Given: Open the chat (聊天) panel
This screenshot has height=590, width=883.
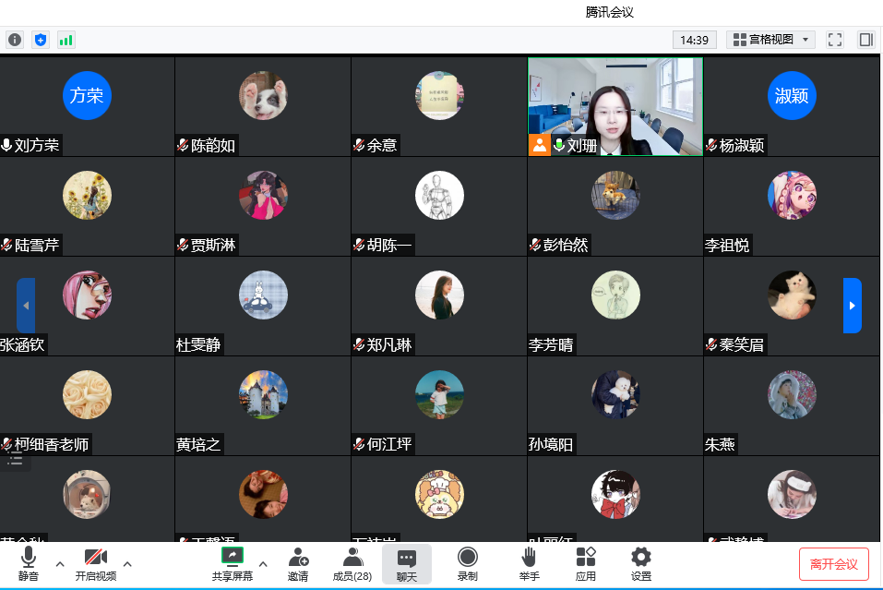Looking at the screenshot, I should [407, 563].
